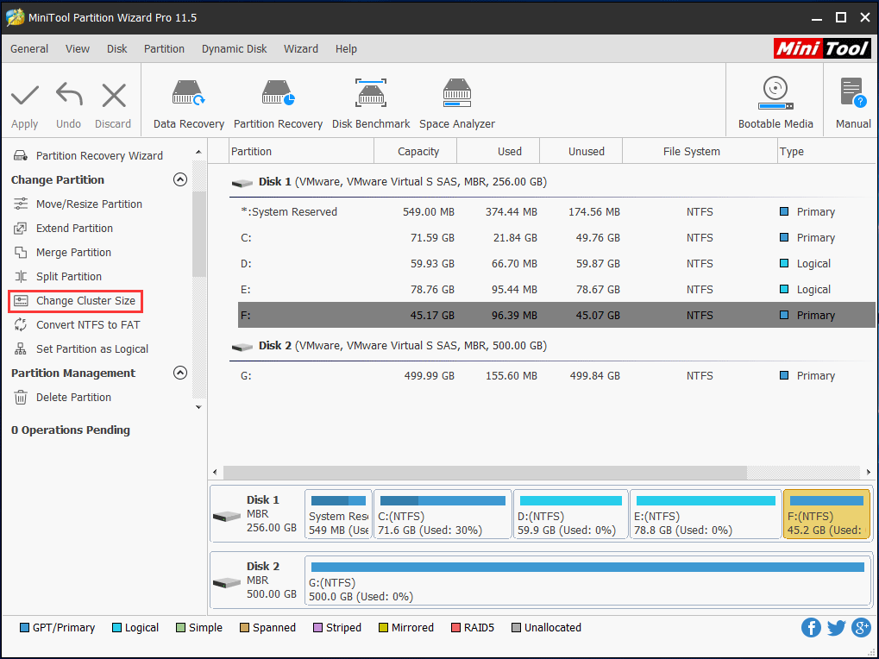This screenshot has width=879, height=659.
Task: Click the Discard X icon
Action: pyautogui.click(x=114, y=95)
